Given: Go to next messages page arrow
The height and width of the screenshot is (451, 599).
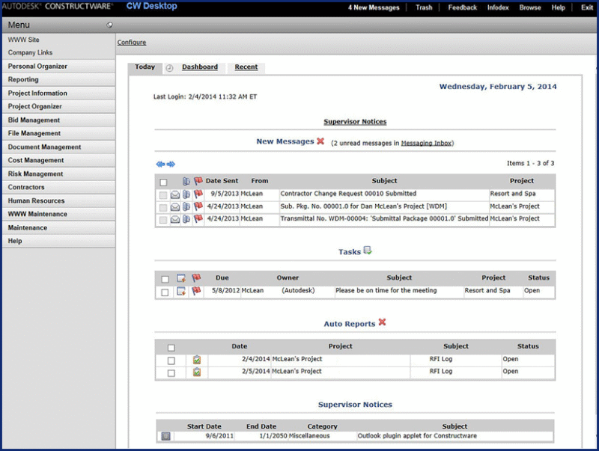Looking at the screenshot, I should 171,164.
